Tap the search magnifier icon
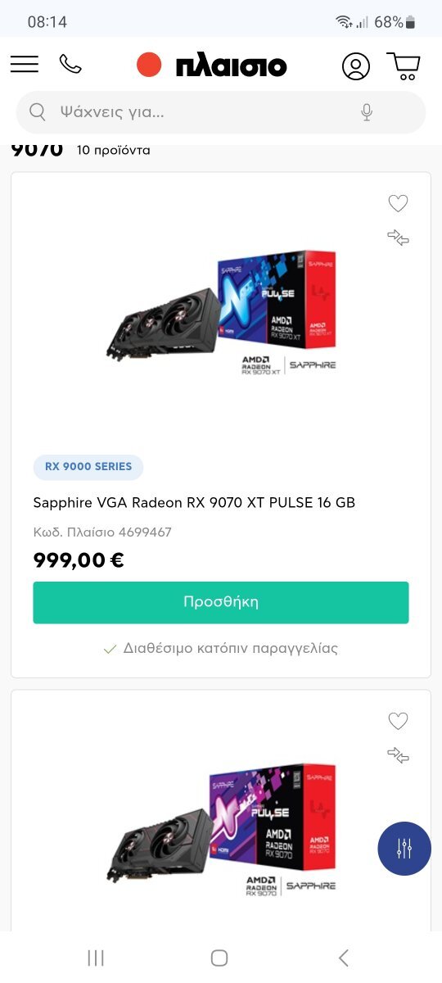Viewport: 442px width, 983px height. (x=38, y=112)
